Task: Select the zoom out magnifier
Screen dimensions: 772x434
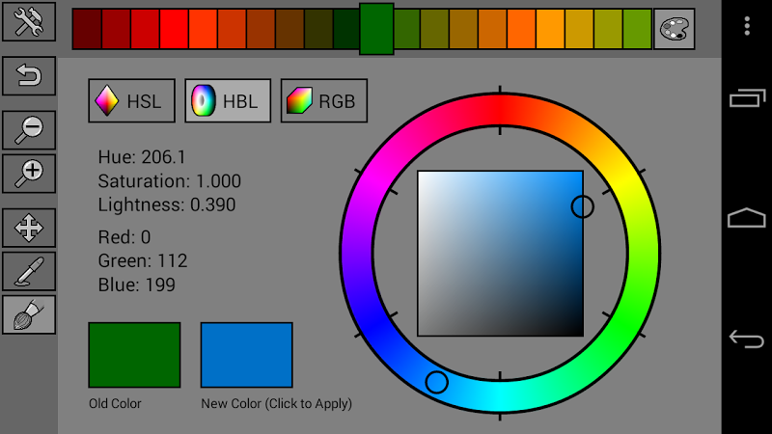Action: click(29, 130)
